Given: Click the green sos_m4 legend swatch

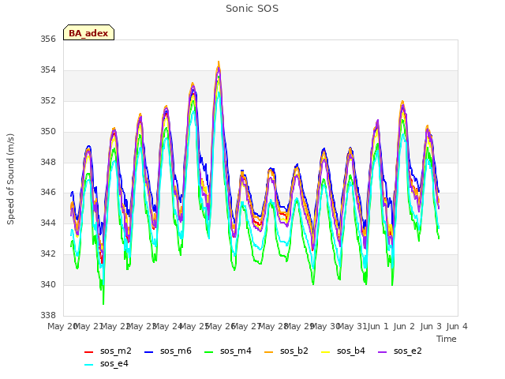Looking at the screenshot, I should [208, 352].
